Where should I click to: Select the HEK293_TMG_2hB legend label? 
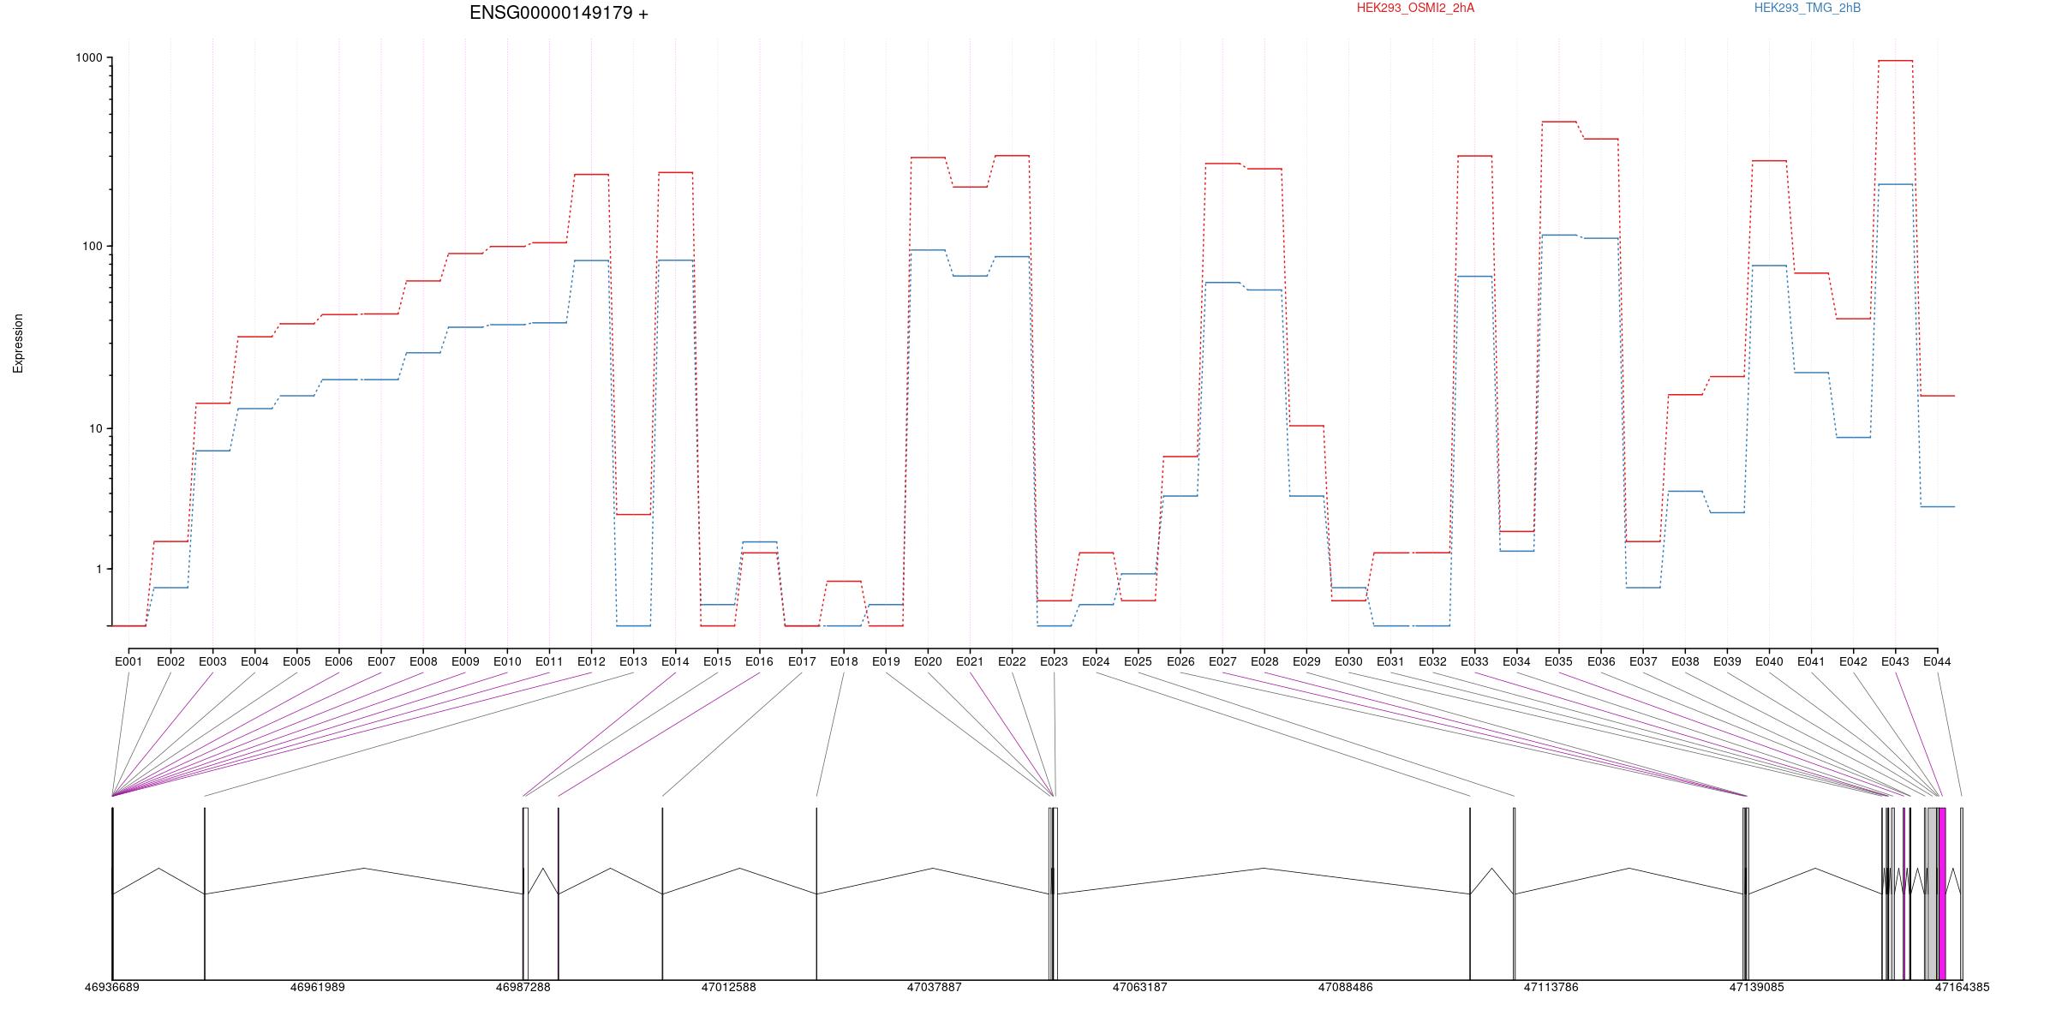pyautogui.click(x=1808, y=8)
